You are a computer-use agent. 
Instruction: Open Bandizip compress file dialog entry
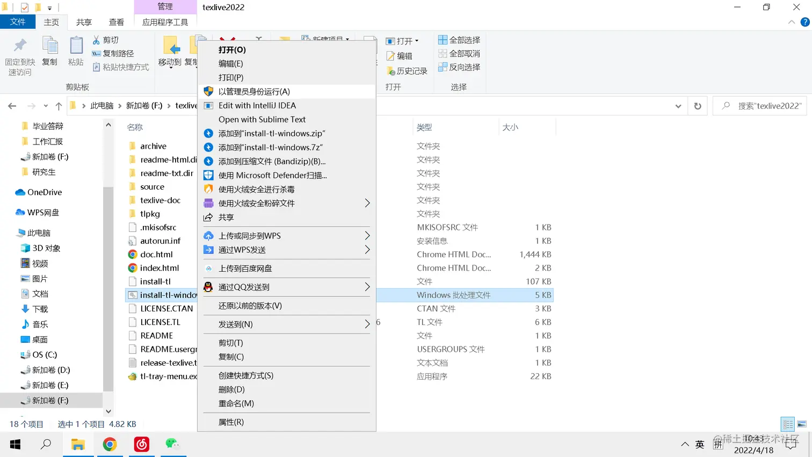pyautogui.click(x=287, y=162)
